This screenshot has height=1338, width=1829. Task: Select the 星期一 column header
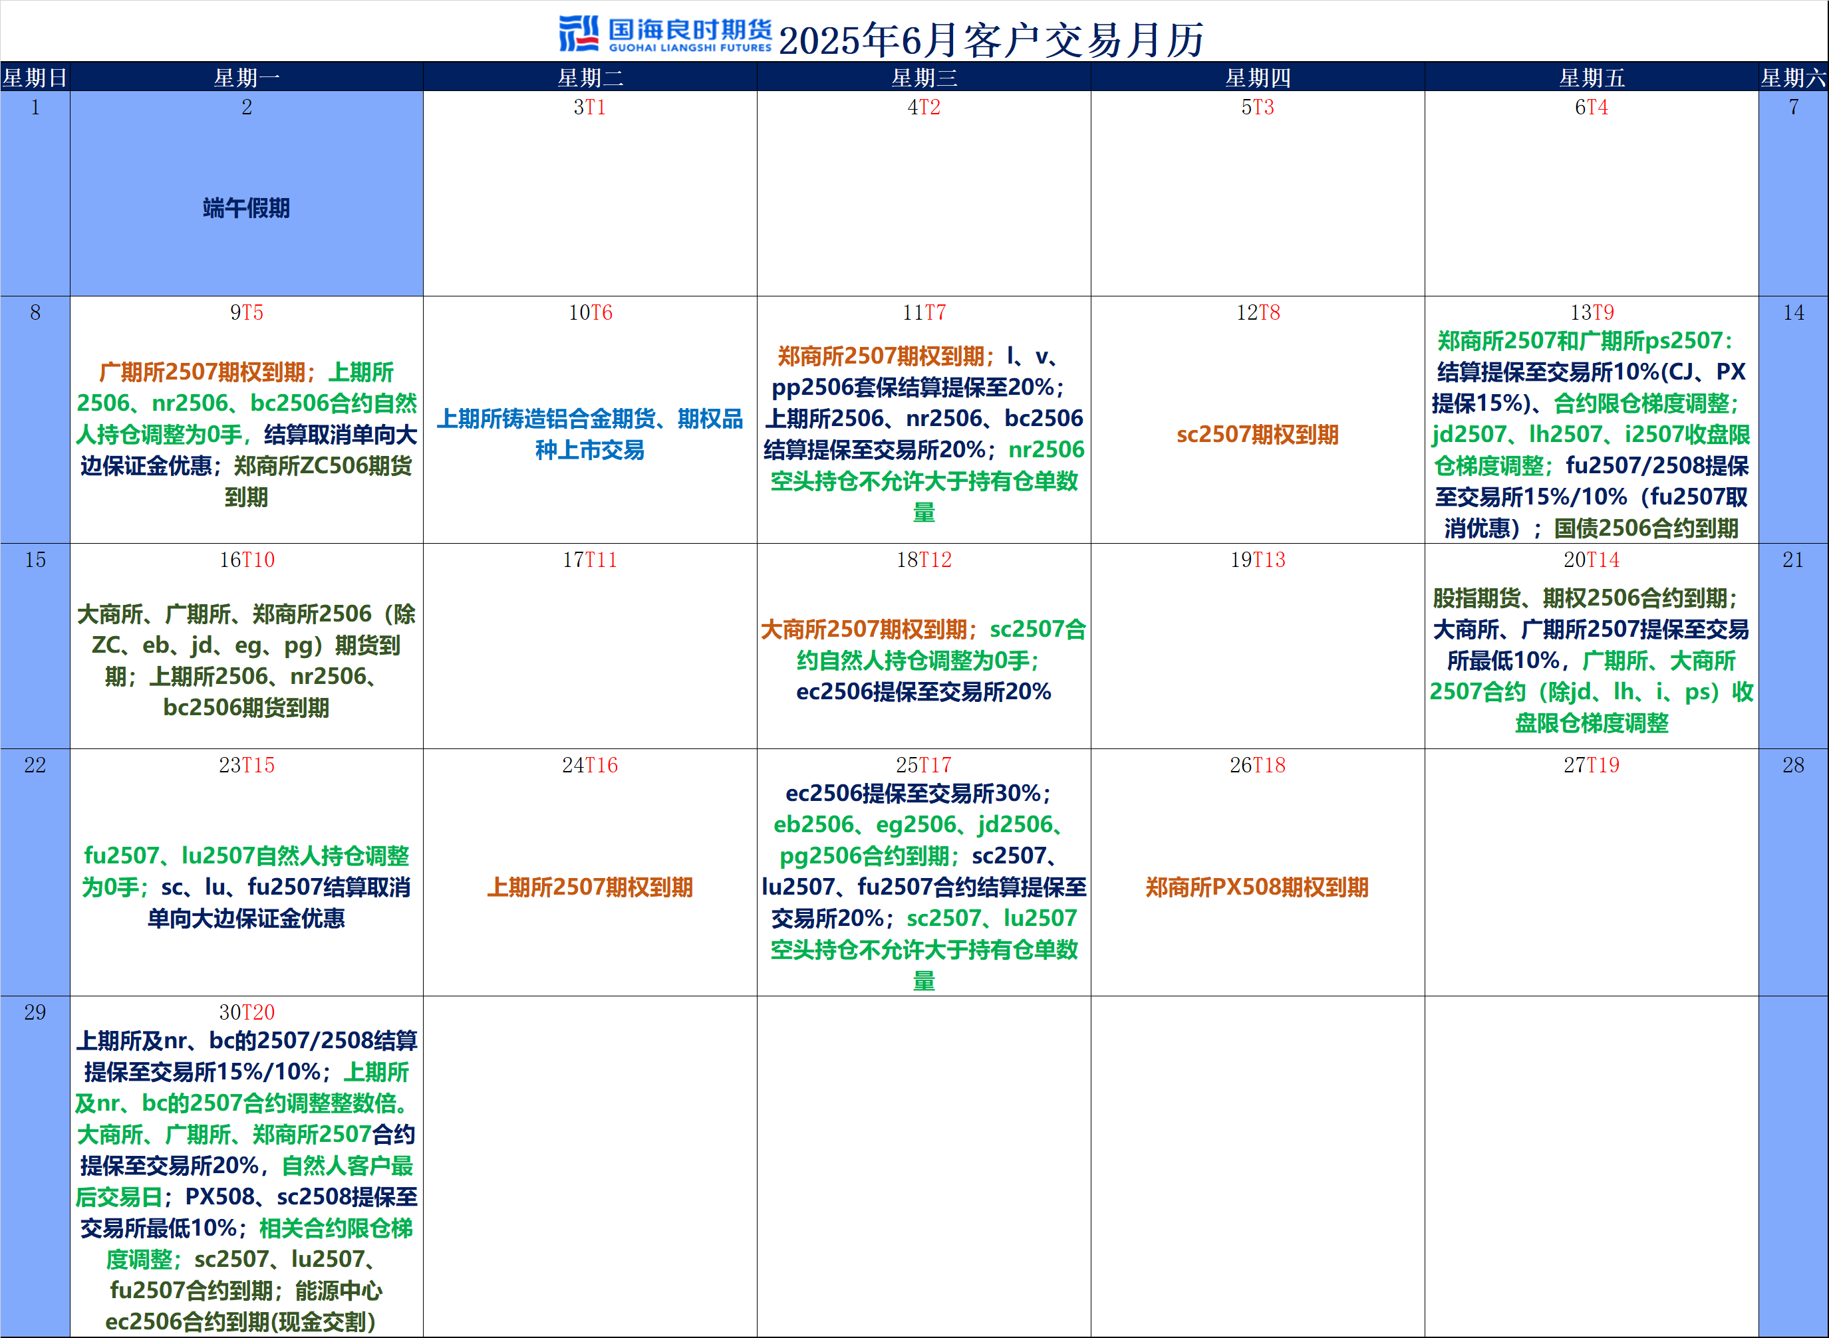(246, 78)
